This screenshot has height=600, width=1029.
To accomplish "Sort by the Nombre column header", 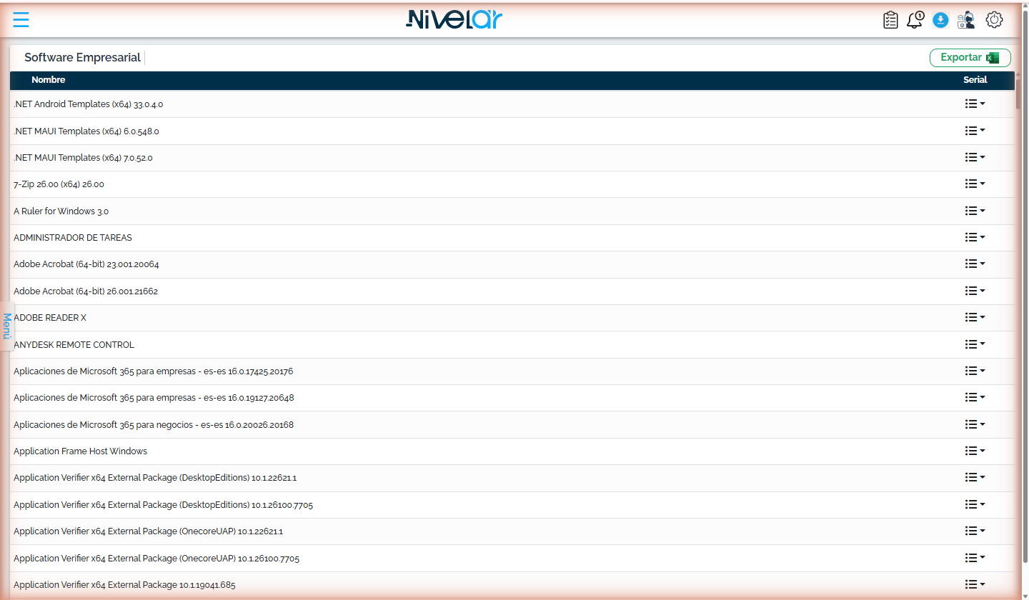I will [49, 80].
